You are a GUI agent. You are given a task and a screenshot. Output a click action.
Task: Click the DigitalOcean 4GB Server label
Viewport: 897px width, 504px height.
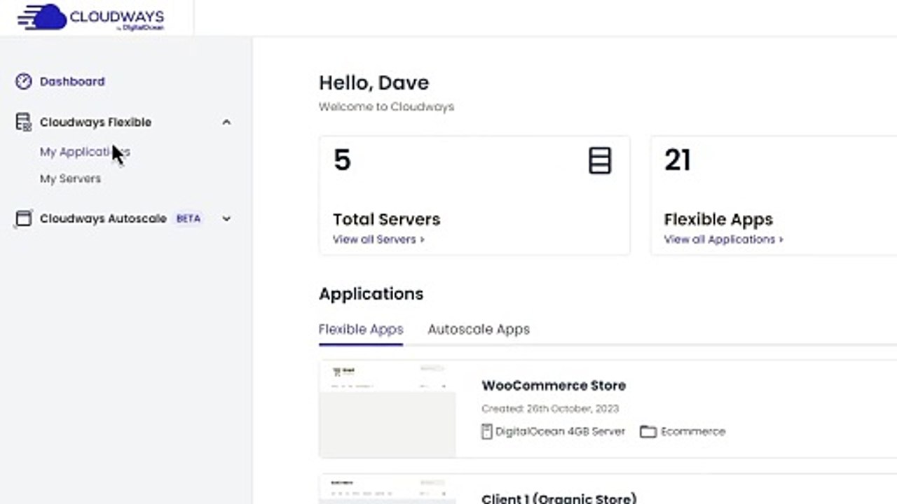[560, 432]
